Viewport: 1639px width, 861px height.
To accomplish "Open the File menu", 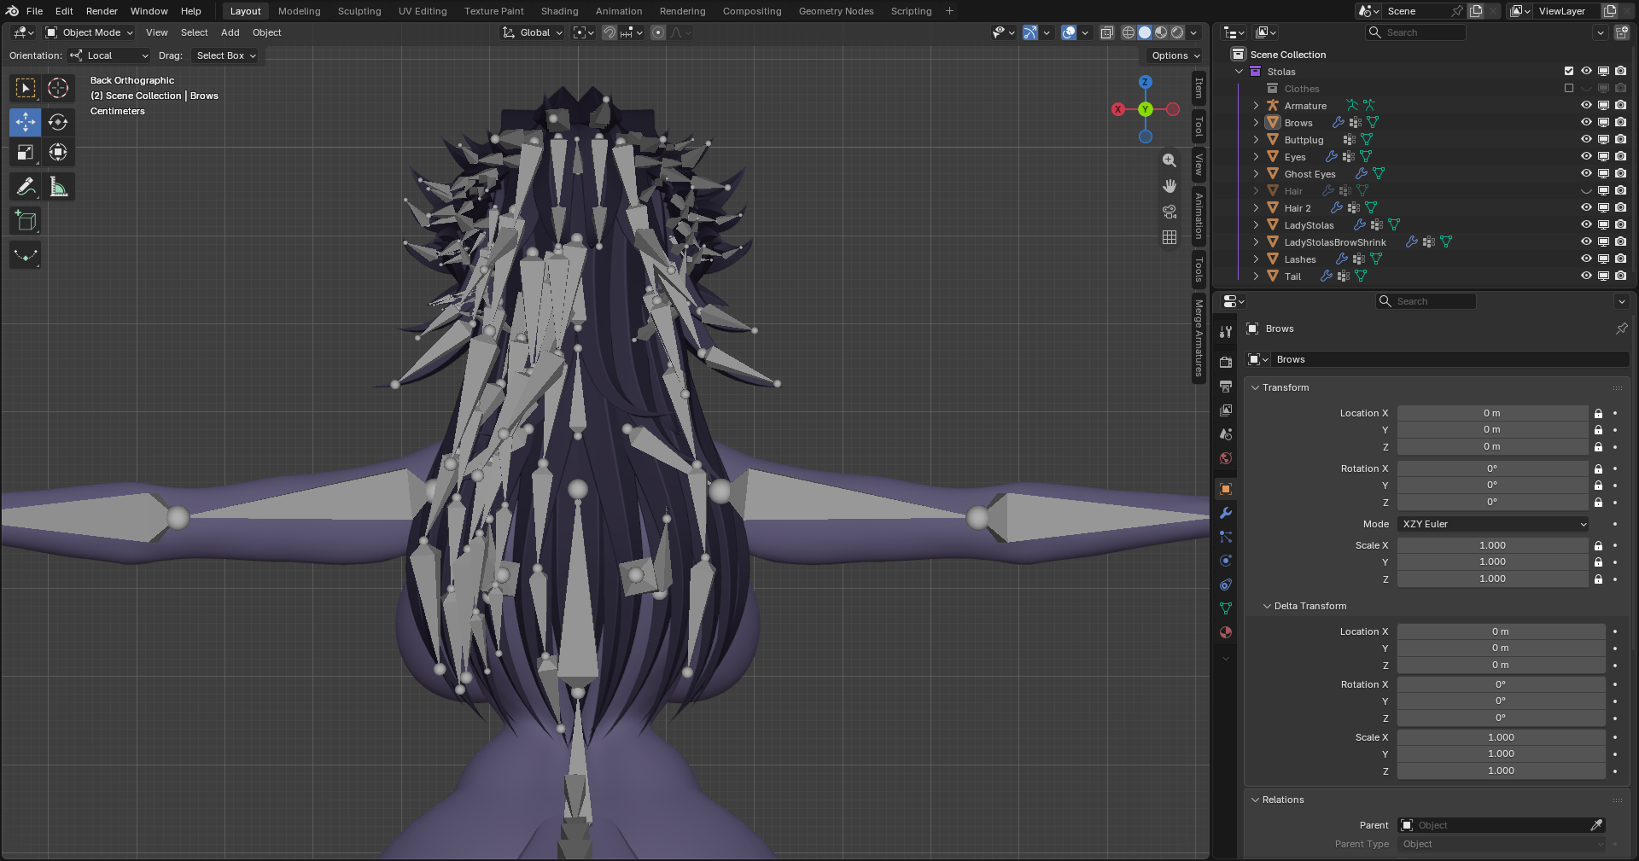I will (x=34, y=11).
